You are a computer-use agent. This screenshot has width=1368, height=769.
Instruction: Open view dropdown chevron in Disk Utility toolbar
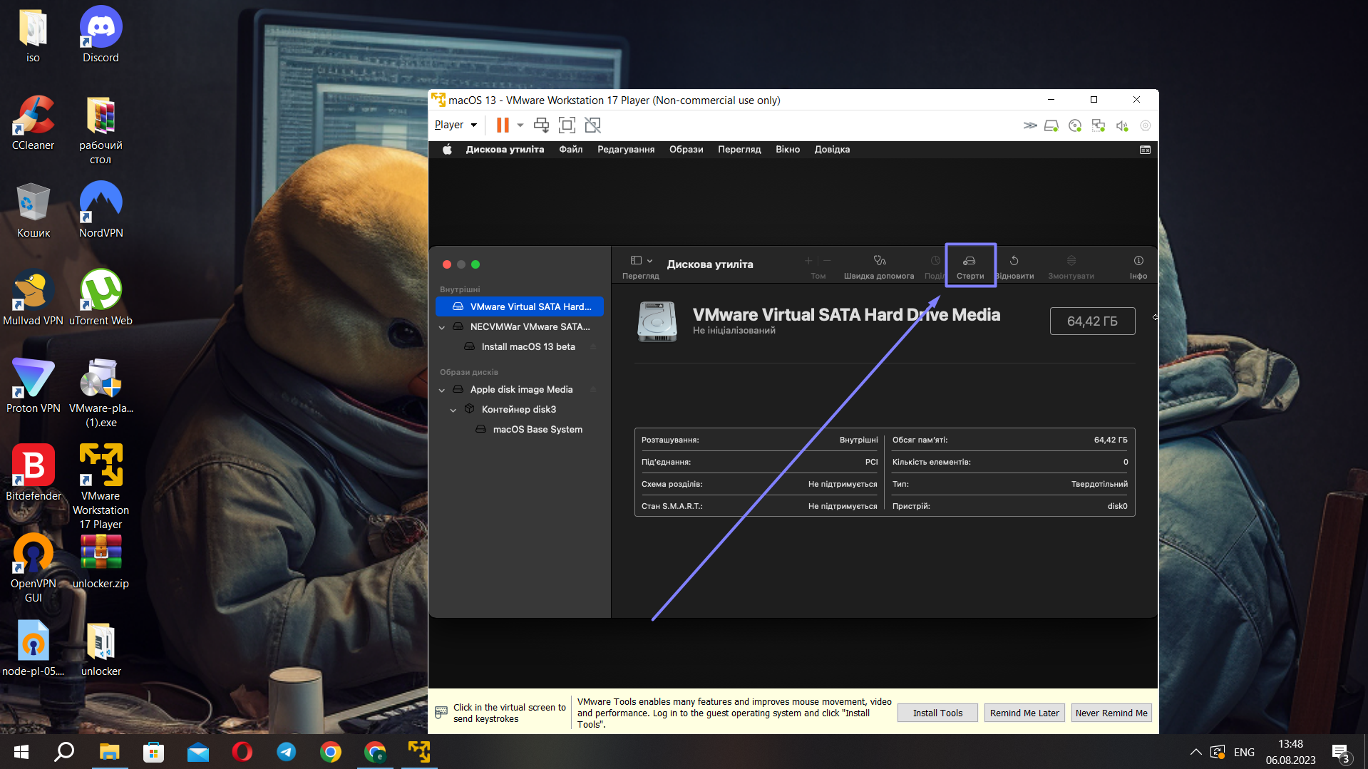click(649, 261)
